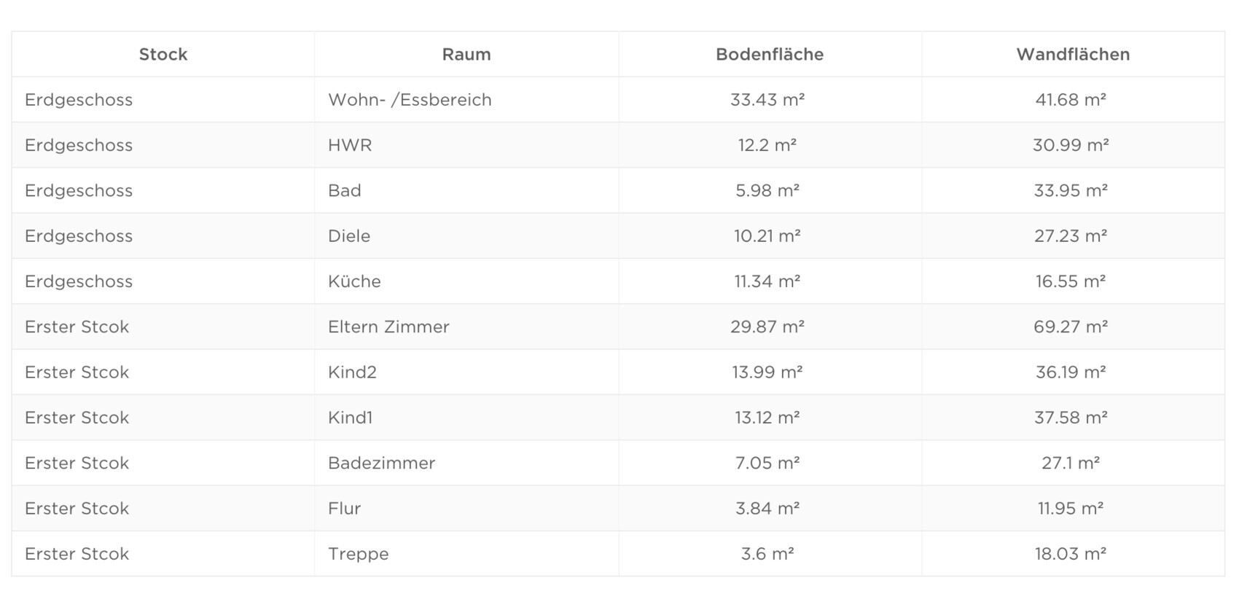Image resolution: width=1239 pixels, height=594 pixels.
Task: Click the Kind2 room cell
Action: pos(352,372)
